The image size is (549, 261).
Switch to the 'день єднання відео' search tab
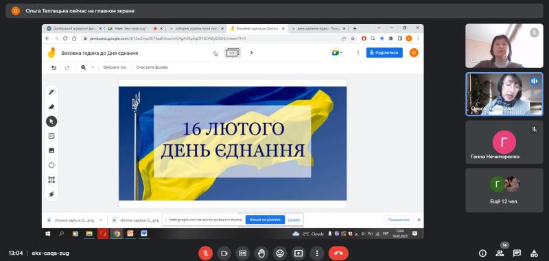coord(318,28)
